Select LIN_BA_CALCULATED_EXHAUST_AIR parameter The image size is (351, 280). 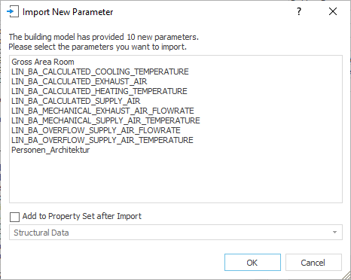click(x=79, y=81)
